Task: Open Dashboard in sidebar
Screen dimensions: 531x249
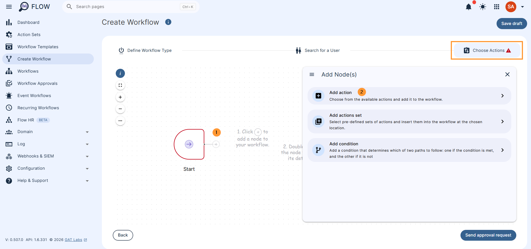Action: [x=48, y=22]
